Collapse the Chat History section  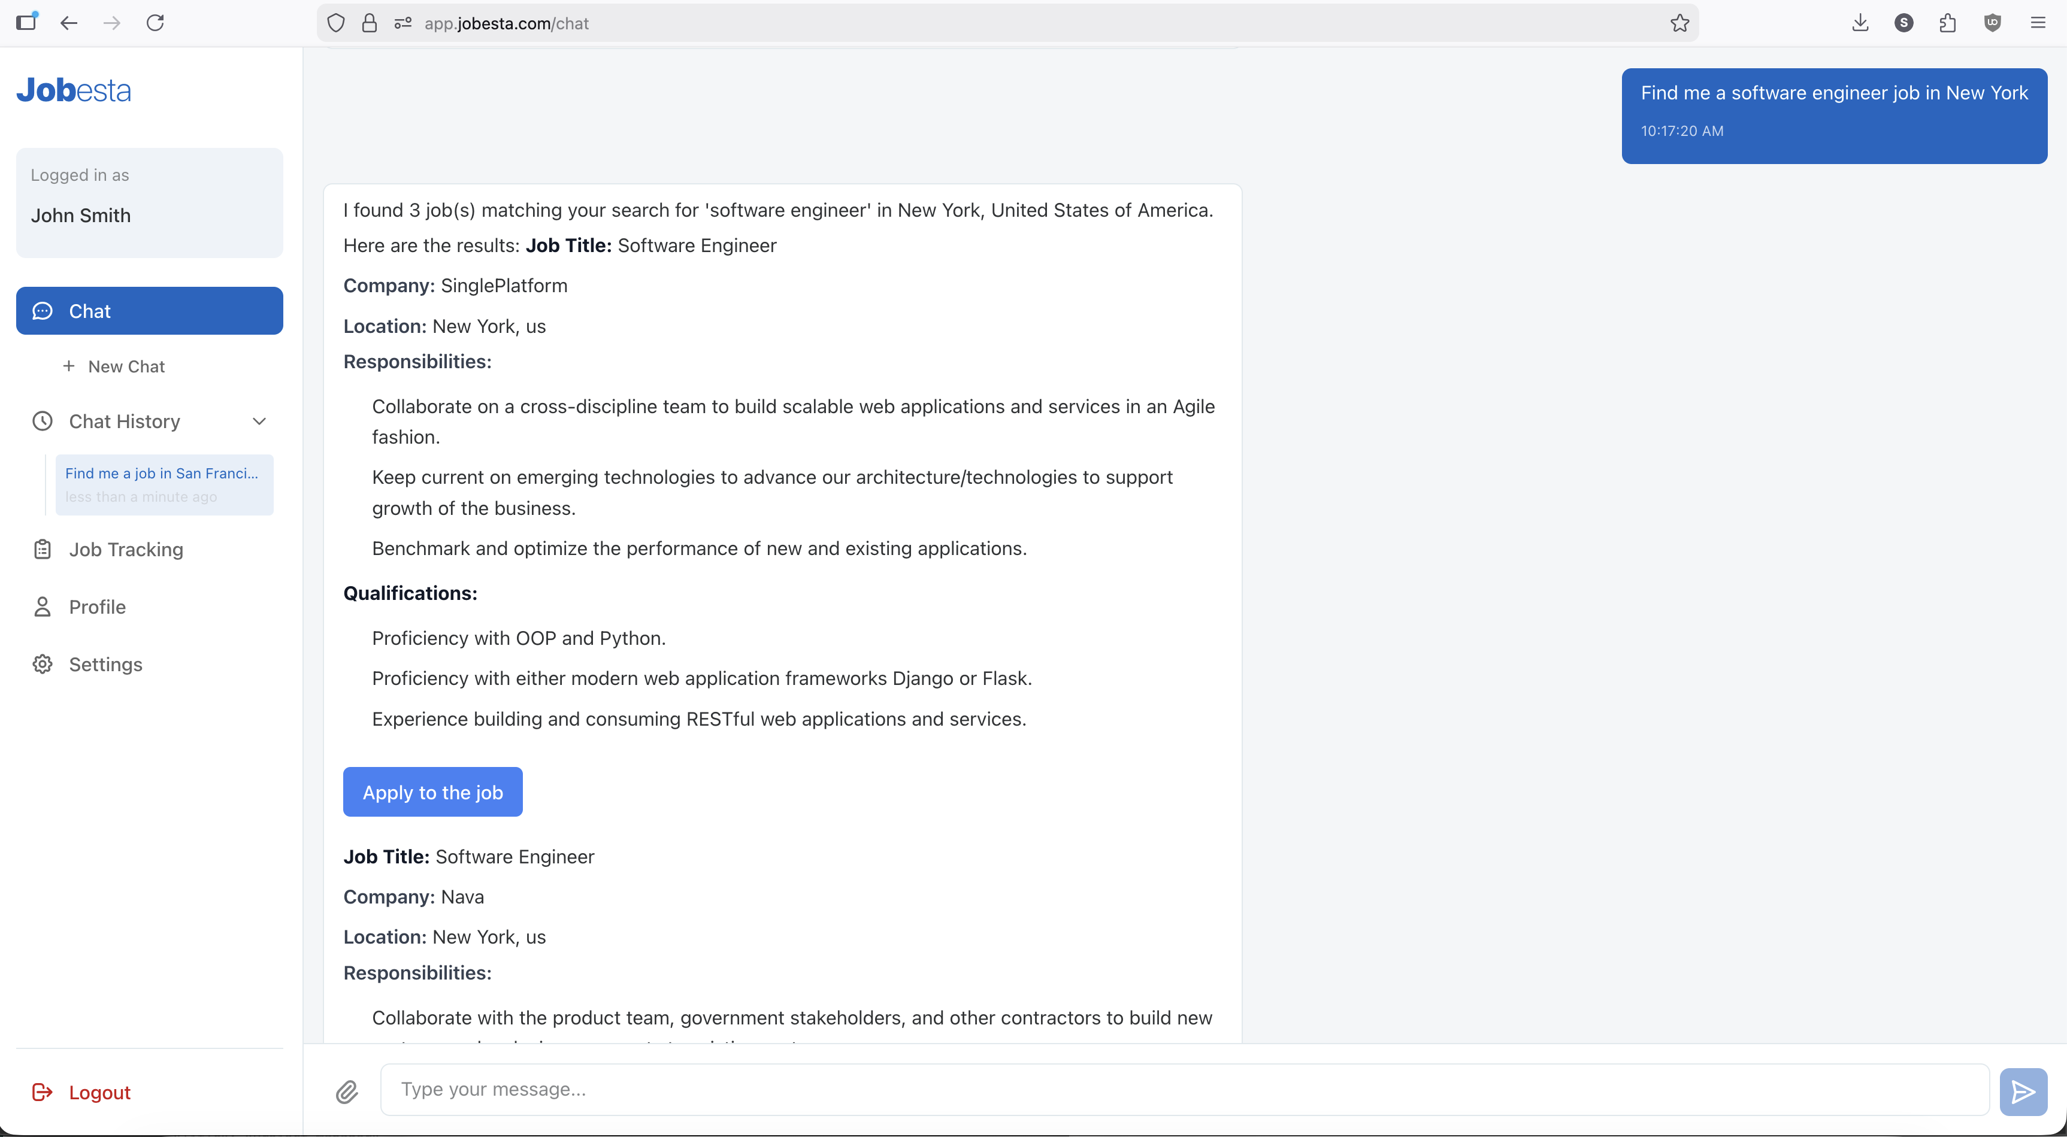point(259,420)
